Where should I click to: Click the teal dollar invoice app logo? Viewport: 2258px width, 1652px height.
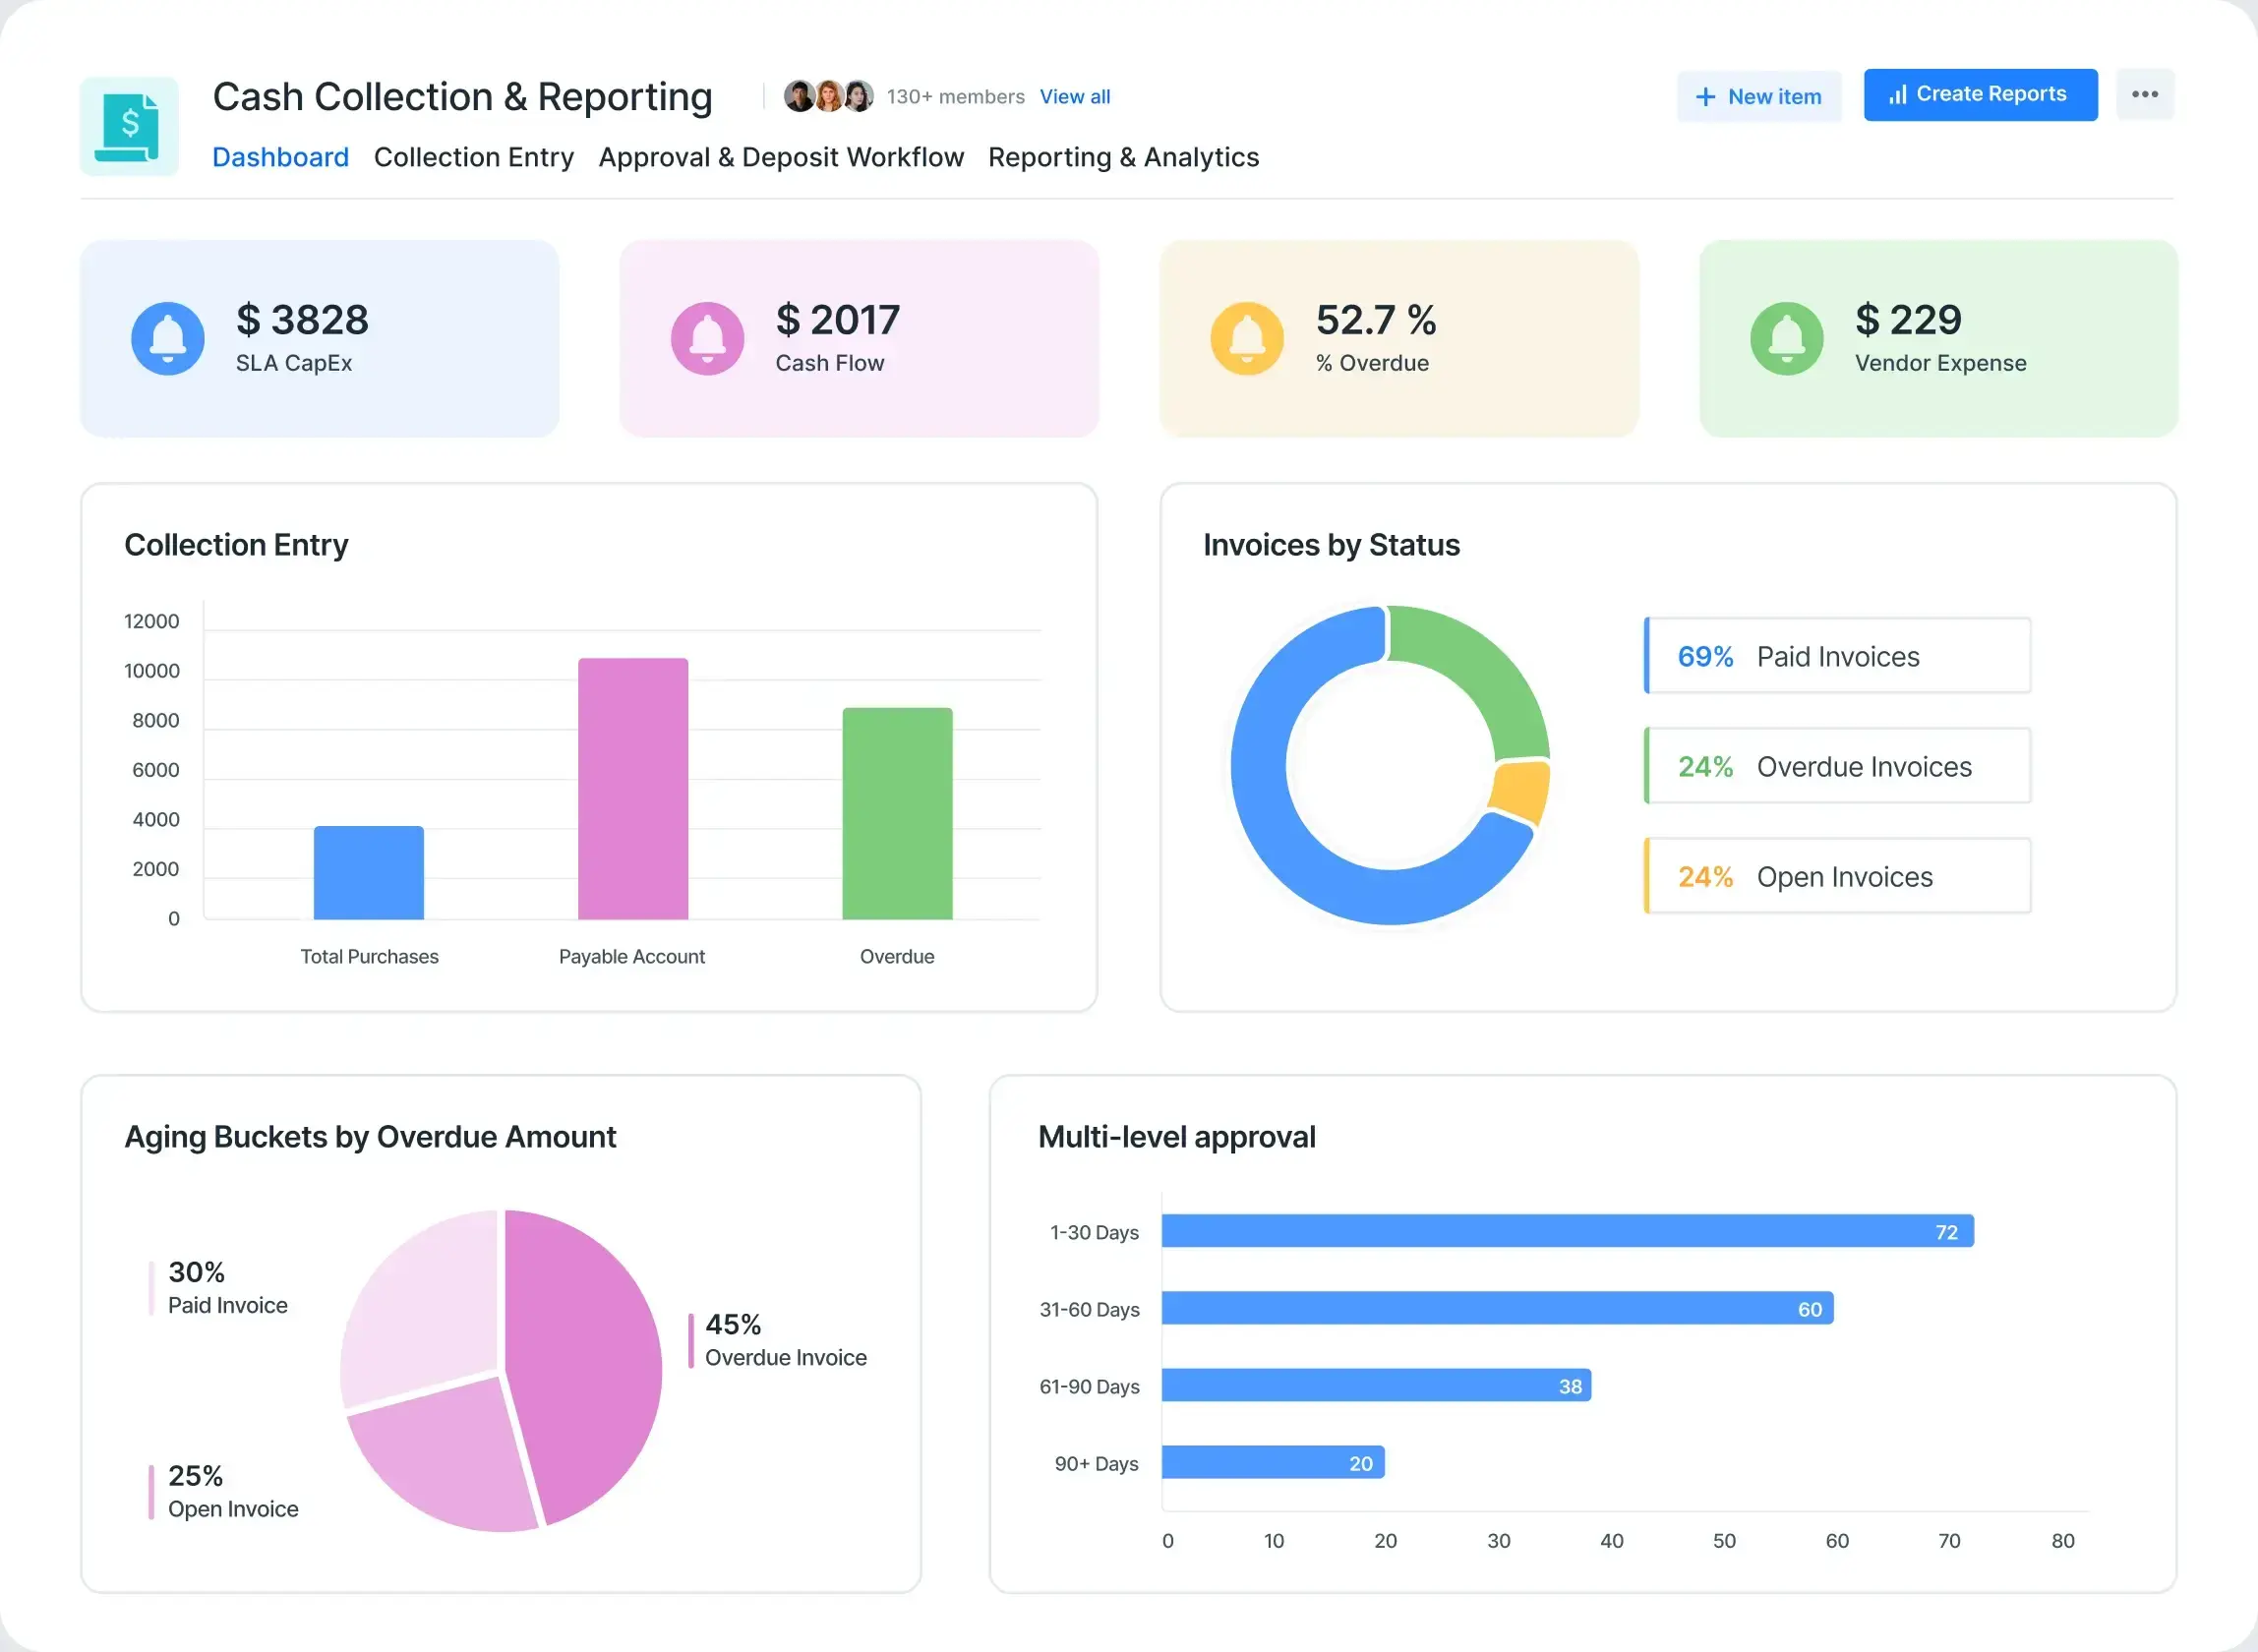point(129,127)
